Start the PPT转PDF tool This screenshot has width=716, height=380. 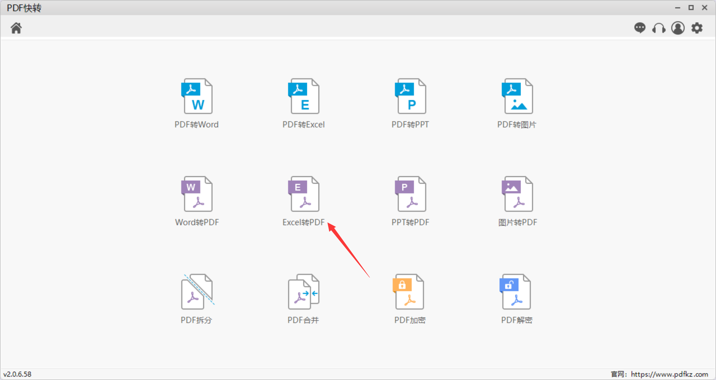pyautogui.click(x=410, y=200)
